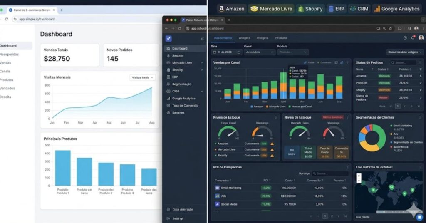Expand the Shopify sidebar section
This screenshot has width=426, height=223.
202,70
